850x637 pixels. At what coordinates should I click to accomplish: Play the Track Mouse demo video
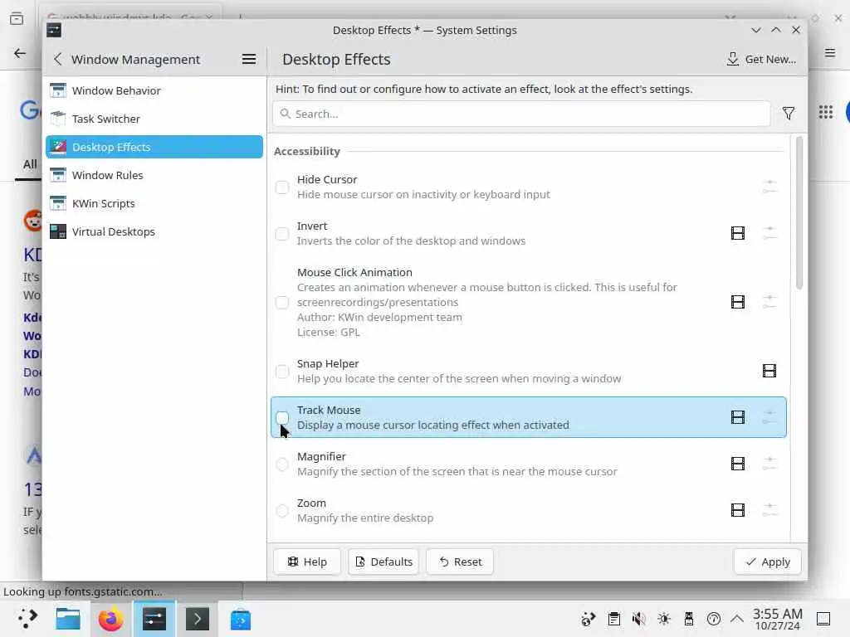click(x=738, y=417)
